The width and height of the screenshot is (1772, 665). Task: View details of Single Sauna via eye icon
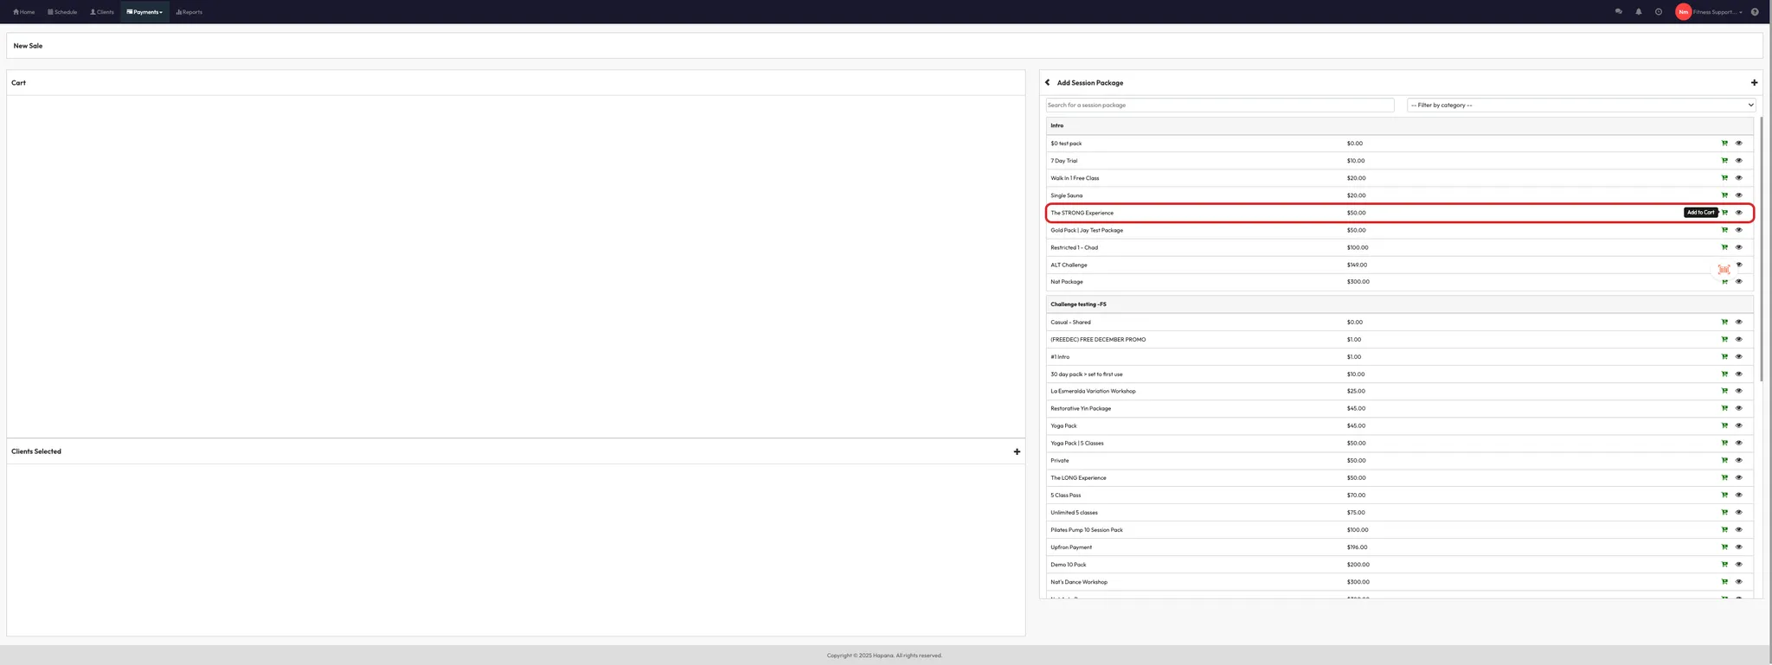[1738, 195]
